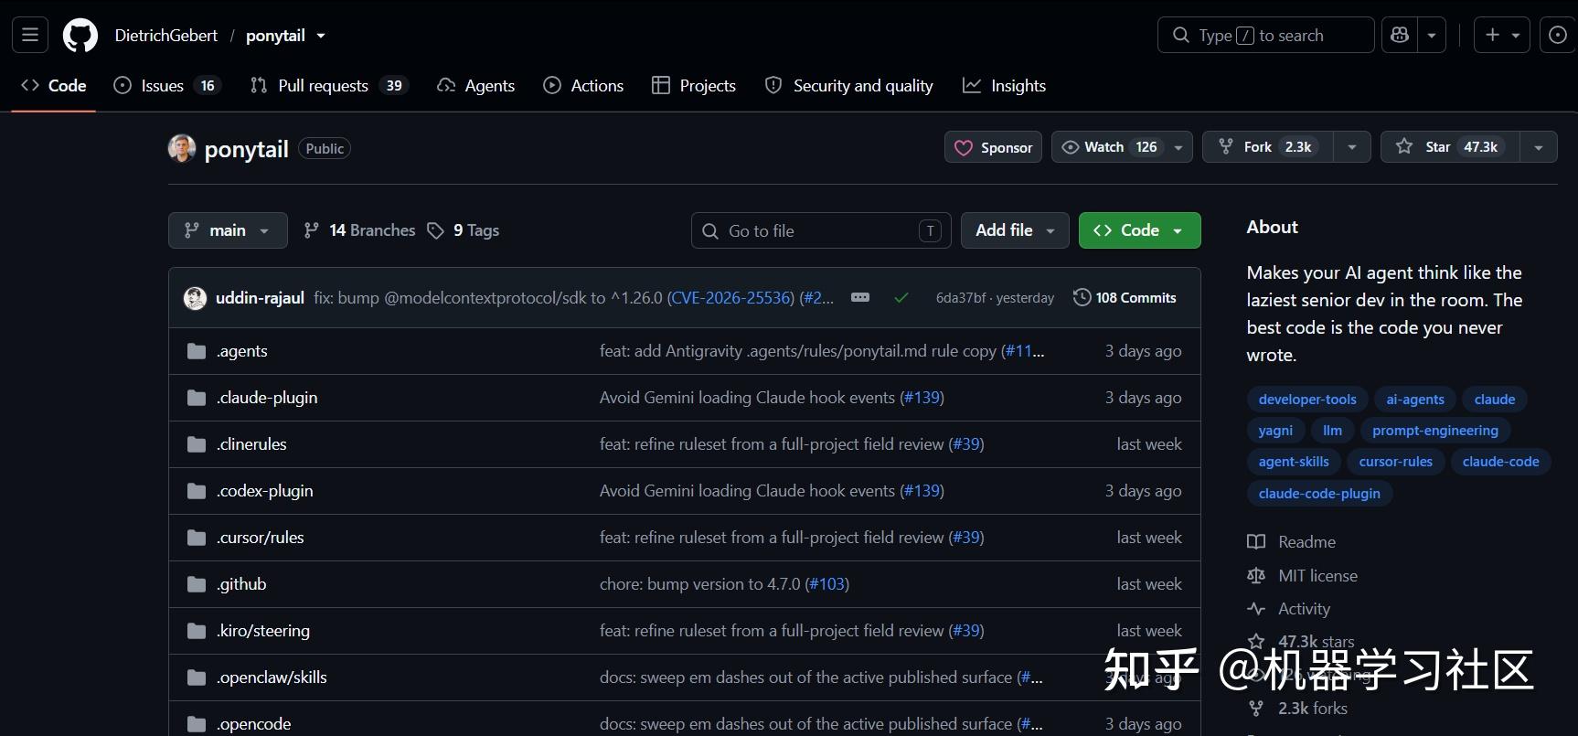Focus the Go to file field

tap(821, 230)
